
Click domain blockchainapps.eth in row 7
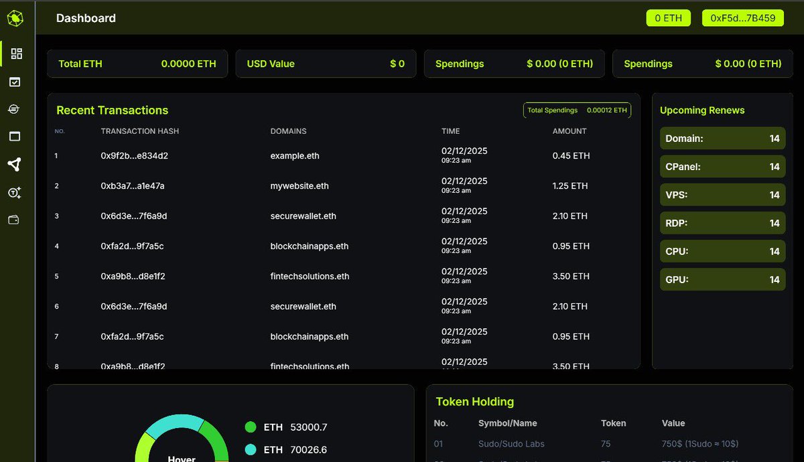[x=310, y=337]
